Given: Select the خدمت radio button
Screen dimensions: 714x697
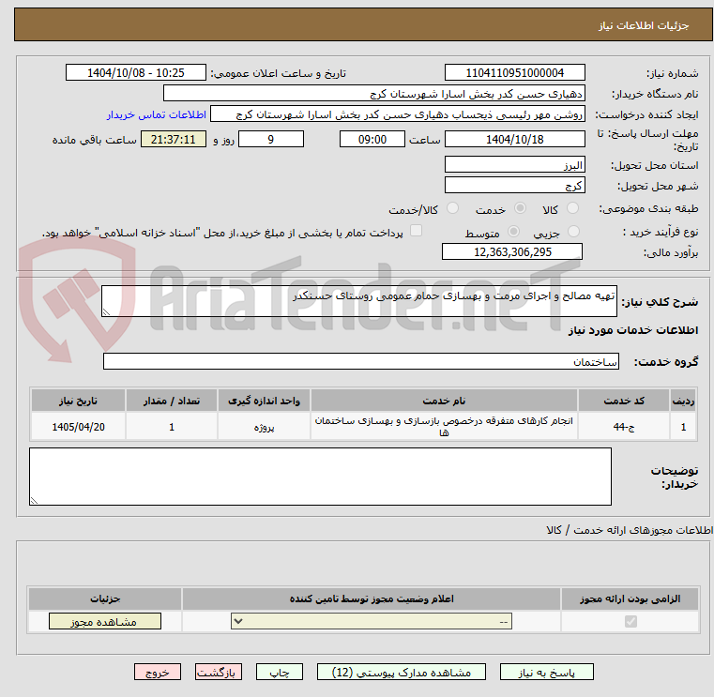Looking at the screenshot, I should (x=520, y=208).
